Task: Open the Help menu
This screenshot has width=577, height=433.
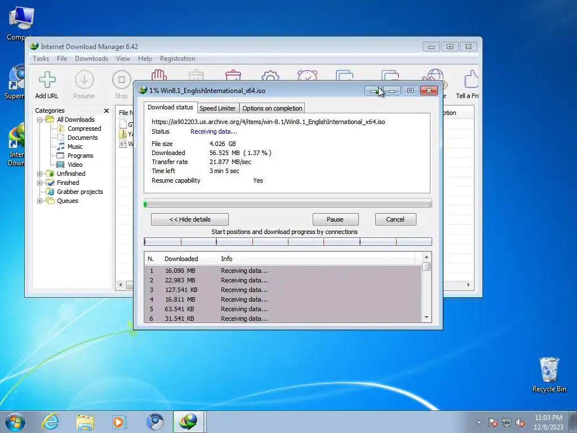Action: pos(145,59)
